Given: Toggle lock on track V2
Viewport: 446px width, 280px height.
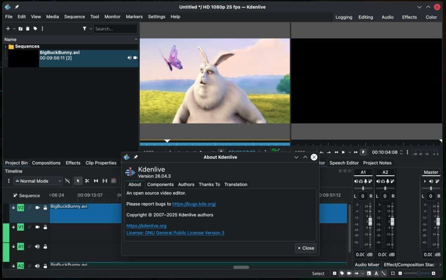Looking at the screenshot, I should click(45, 207).
